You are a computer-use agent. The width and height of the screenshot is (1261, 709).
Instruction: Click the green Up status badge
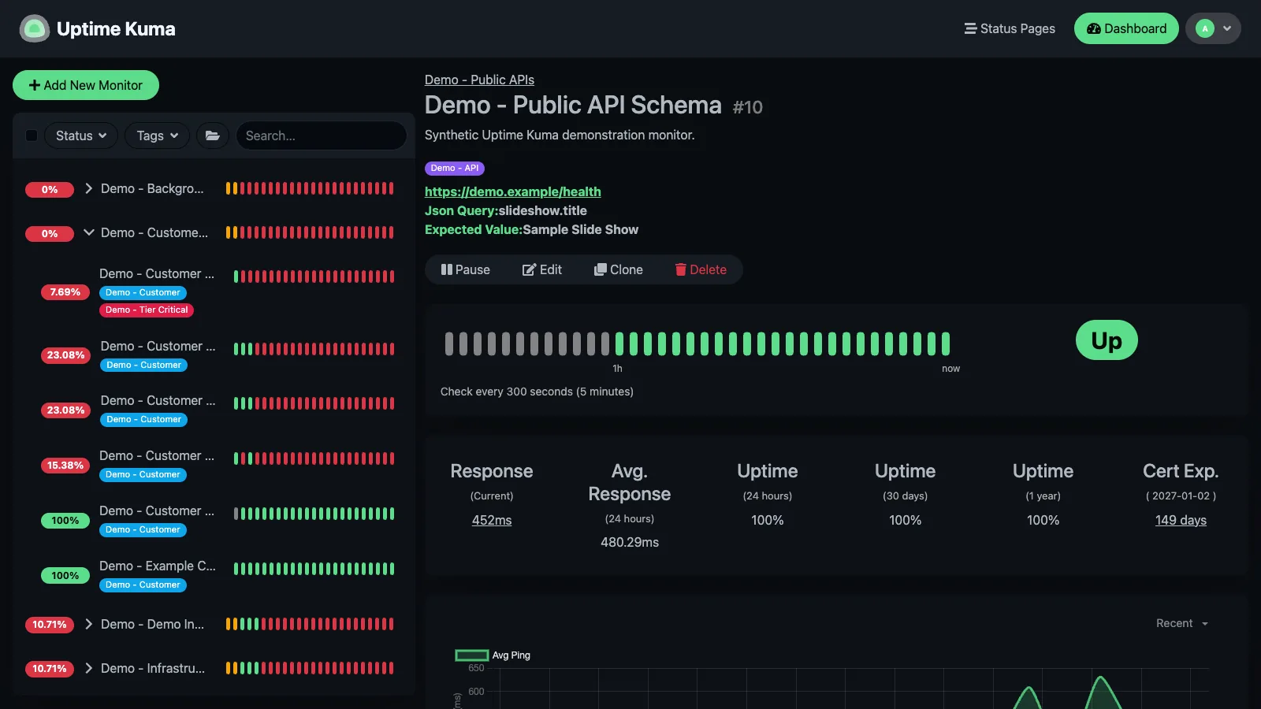[x=1107, y=340]
